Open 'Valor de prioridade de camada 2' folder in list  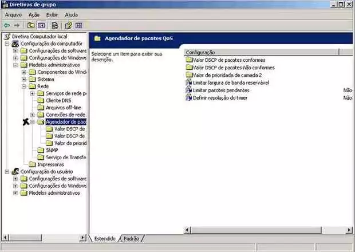[227, 75]
